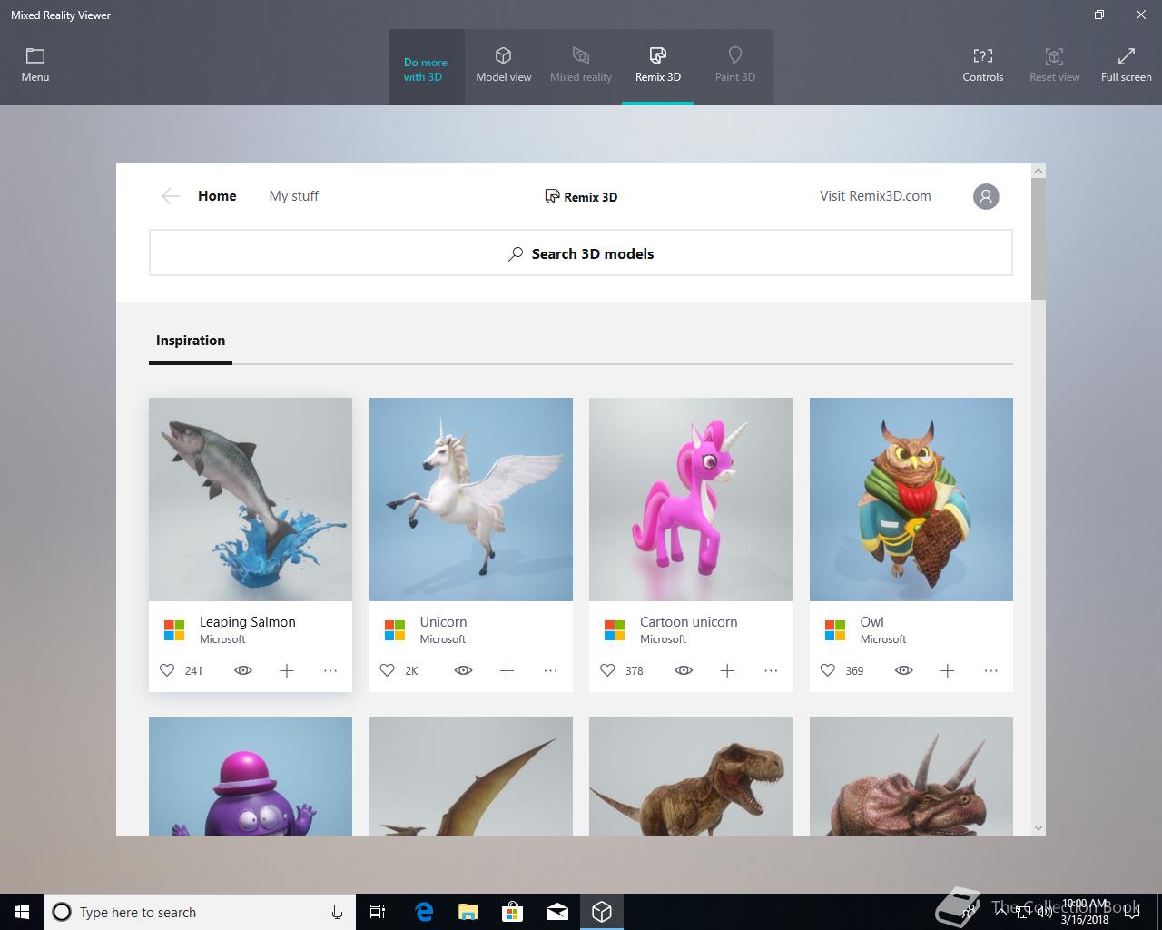Click Do more with 3D
The image size is (1162, 930).
coord(426,70)
